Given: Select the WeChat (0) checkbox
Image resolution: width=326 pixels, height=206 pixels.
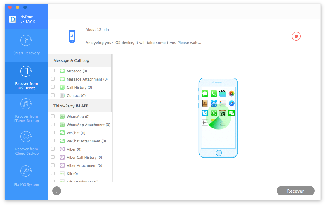Looking at the screenshot, I should tap(53, 132).
